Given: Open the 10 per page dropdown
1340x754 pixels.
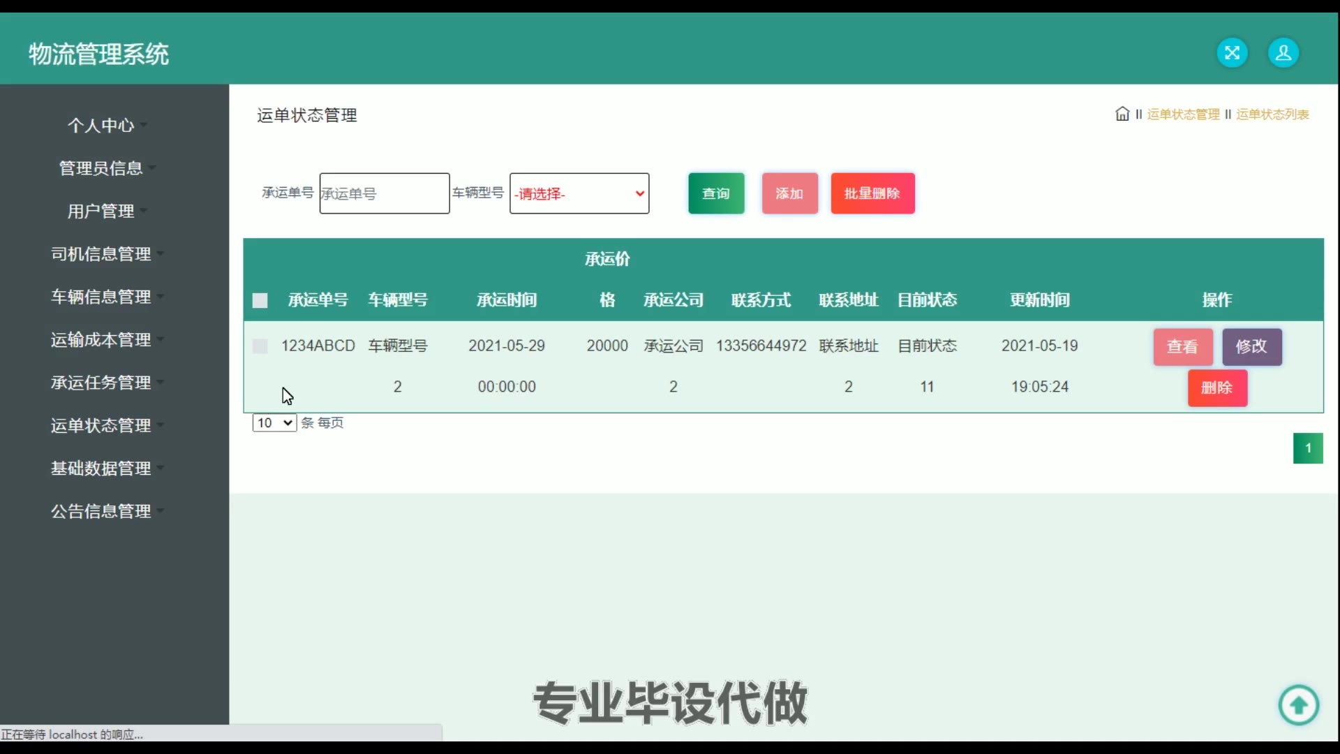Looking at the screenshot, I should tap(274, 422).
